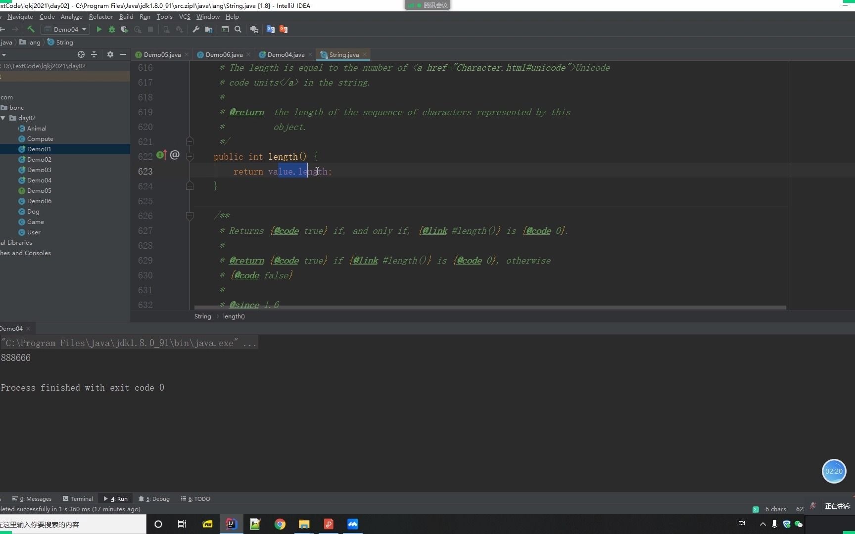Click the 02:20 timer bubble

tap(834, 471)
